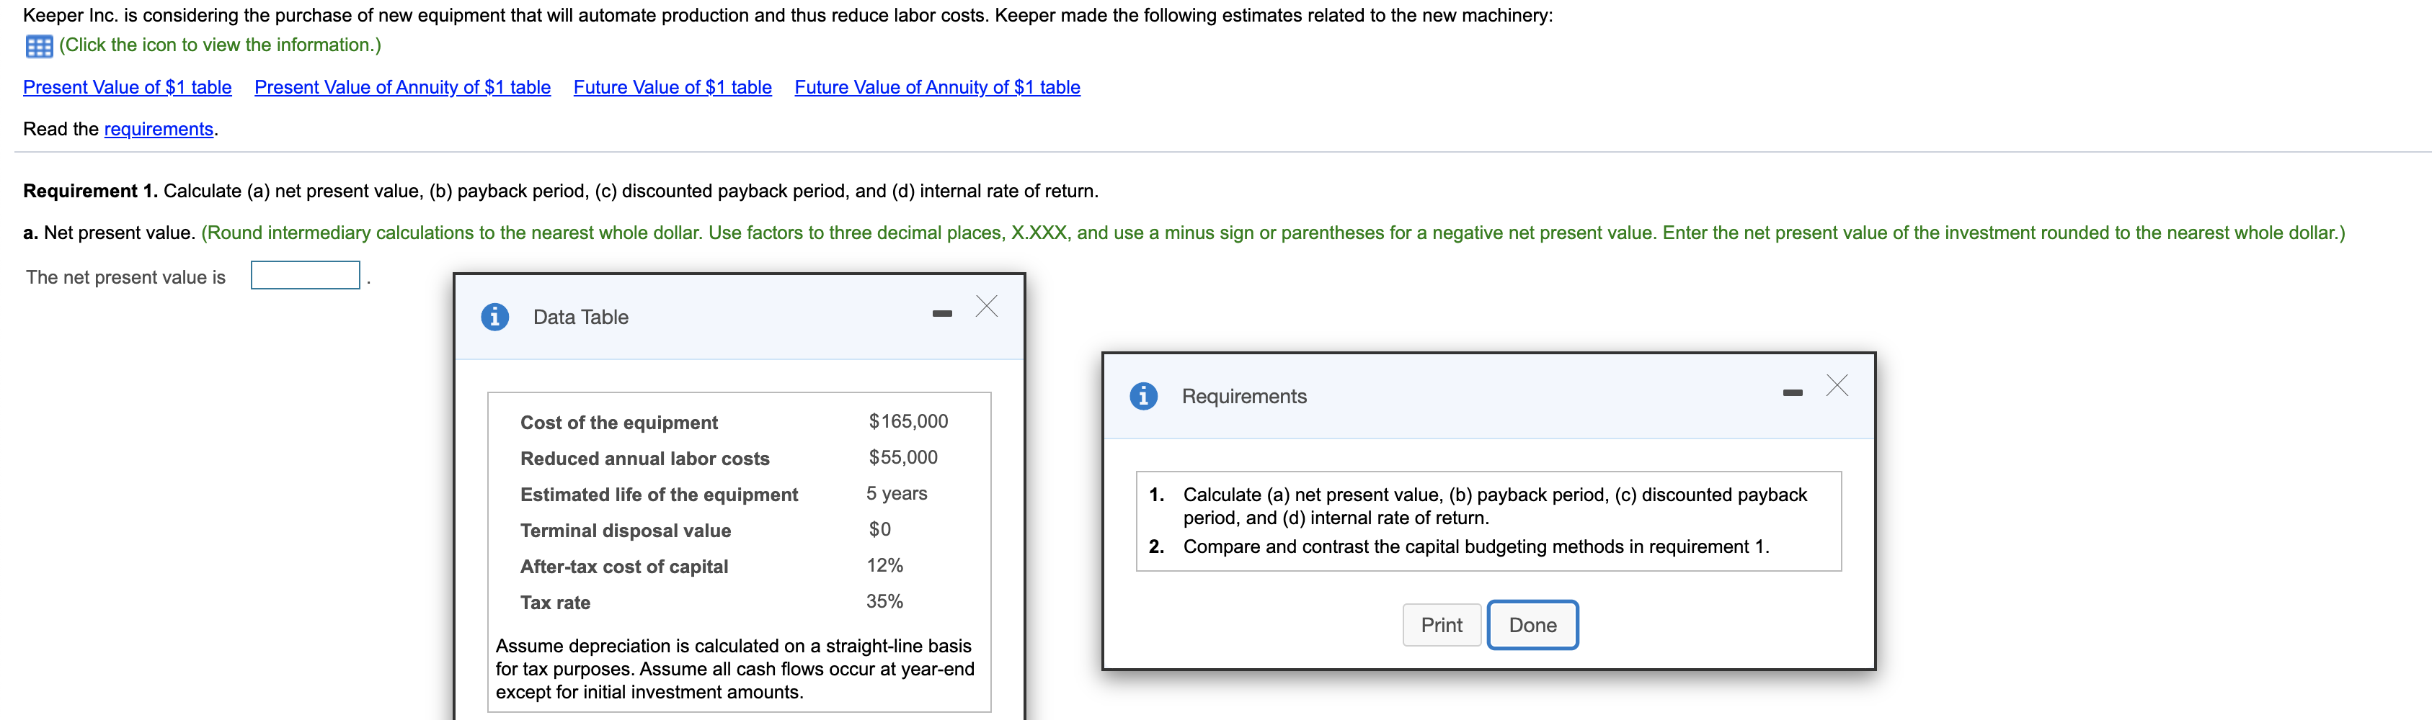Image resolution: width=2432 pixels, height=720 pixels.
Task: Open the data table grid icon
Action: [39, 46]
